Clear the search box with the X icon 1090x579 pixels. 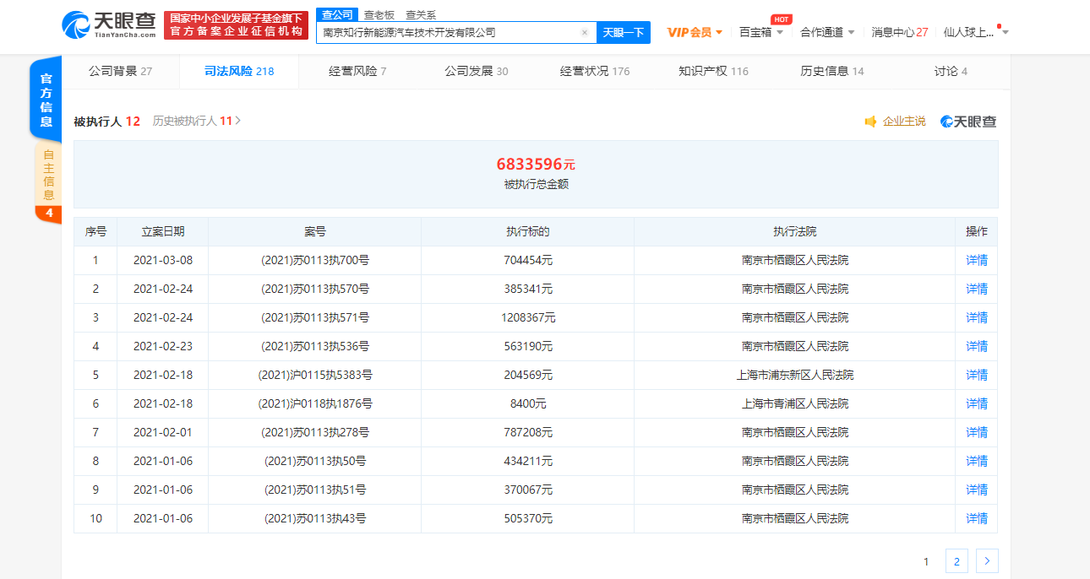pos(585,33)
